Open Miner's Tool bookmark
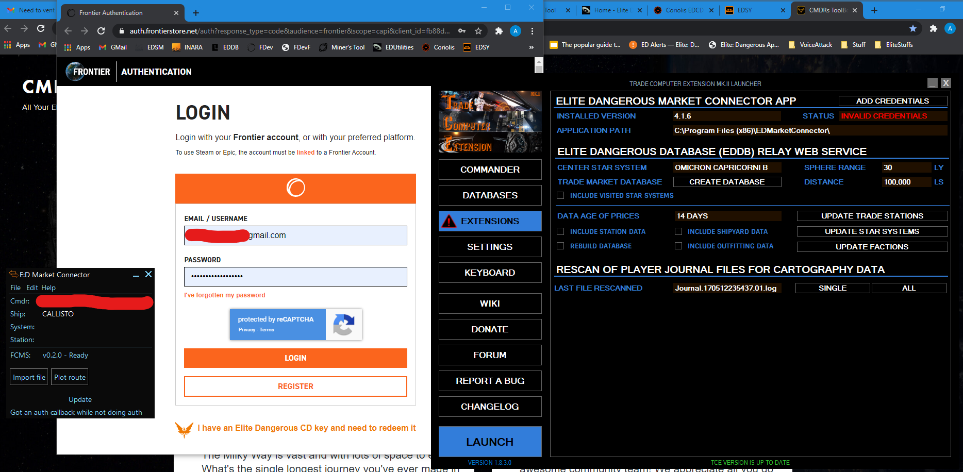 (342, 47)
